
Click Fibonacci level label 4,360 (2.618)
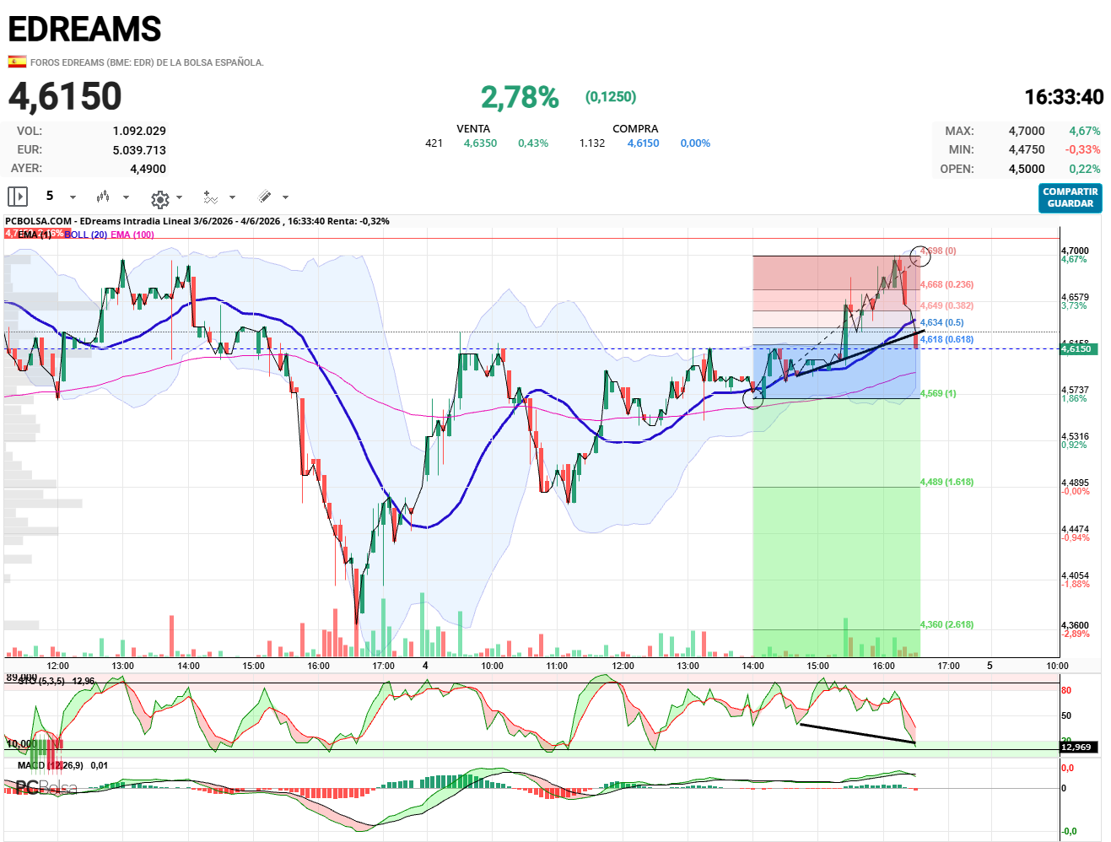click(x=947, y=624)
